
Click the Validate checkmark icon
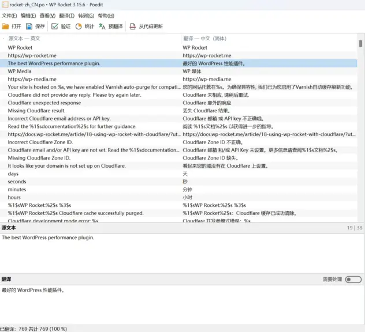point(54,27)
